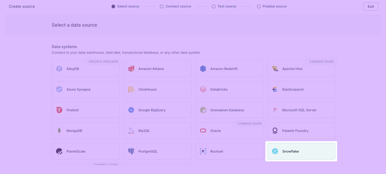Choose the ClickHouse data source card
The height and width of the screenshot is (174, 386).
157,89
